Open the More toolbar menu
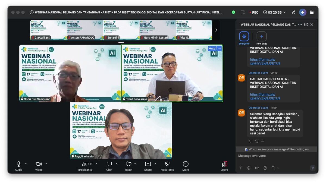This screenshot has width=326, height=183. point(186,166)
